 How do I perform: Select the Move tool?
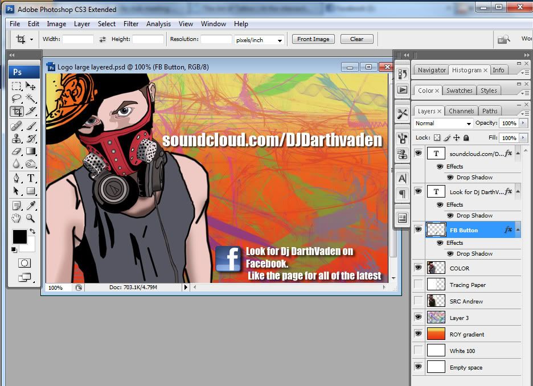pyautogui.click(x=31, y=85)
